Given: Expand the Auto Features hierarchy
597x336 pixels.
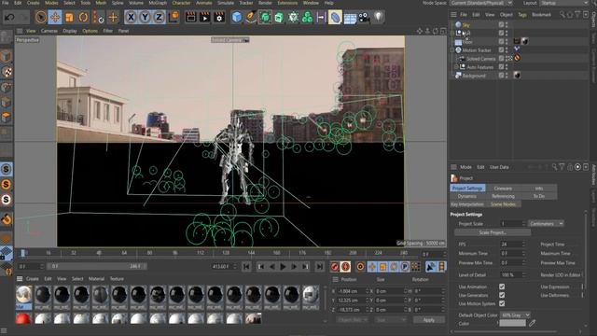Looking at the screenshot, I should coord(456,67).
